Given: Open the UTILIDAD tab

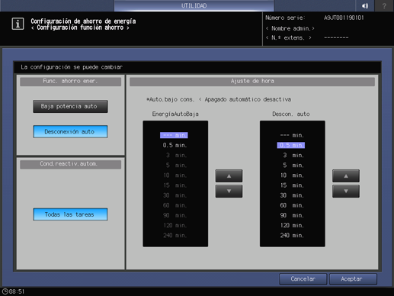Looking at the screenshot, I should [x=194, y=5].
